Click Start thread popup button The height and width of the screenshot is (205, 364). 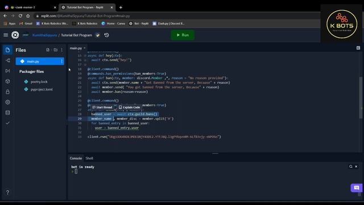[x=102, y=108]
